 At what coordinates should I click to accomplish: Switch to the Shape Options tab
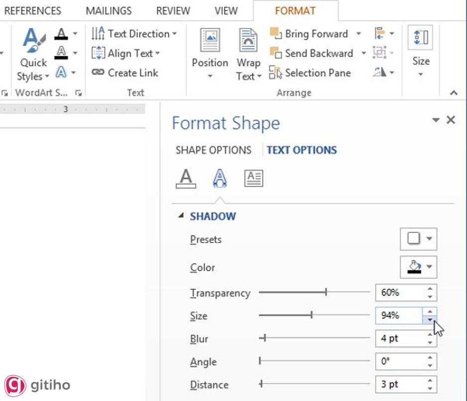(213, 150)
